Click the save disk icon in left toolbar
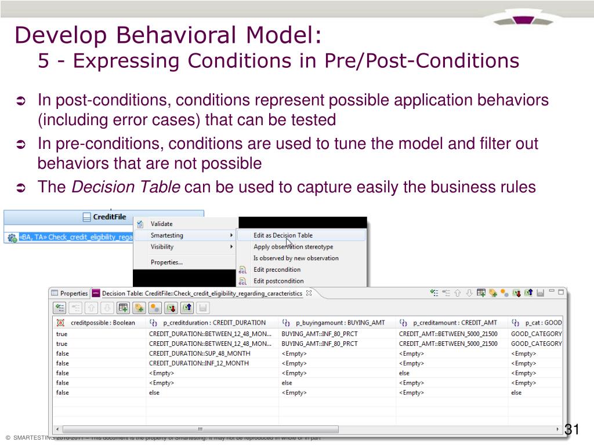Image resolution: width=594 pixels, height=445 pixels. [x=202, y=308]
